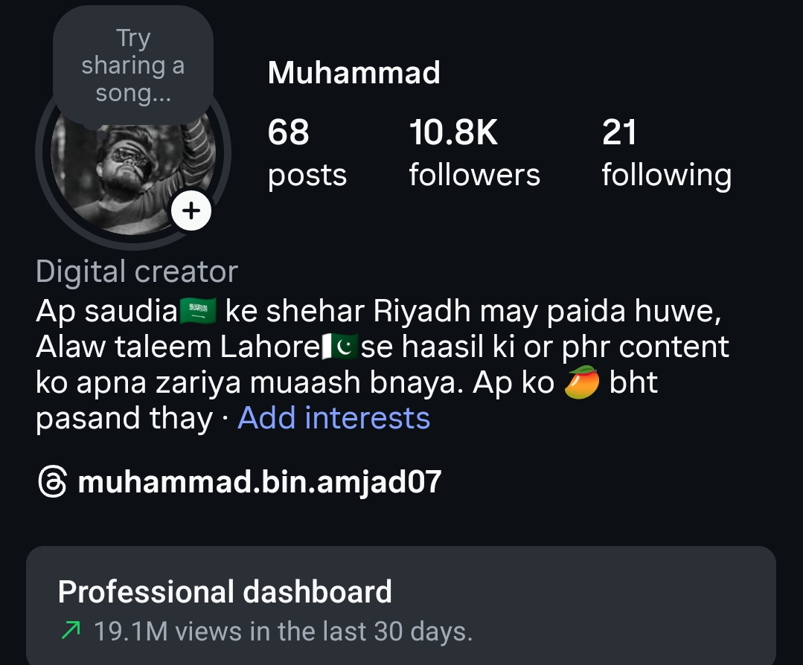Tap the green upward trend arrow

(71, 630)
